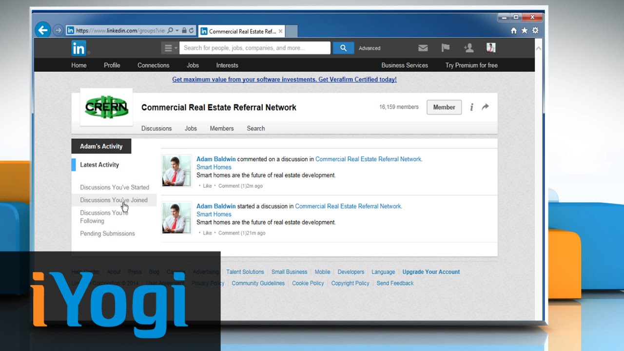Click Try Premium for free
Viewport: 624px width, 351px height.
coord(471,65)
